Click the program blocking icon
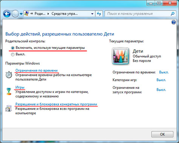 click(9, 108)
